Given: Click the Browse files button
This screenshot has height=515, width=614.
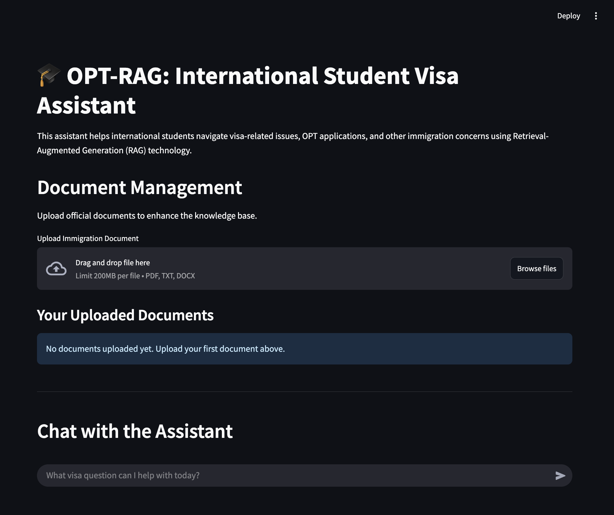Looking at the screenshot, I should tap(536, 268).
